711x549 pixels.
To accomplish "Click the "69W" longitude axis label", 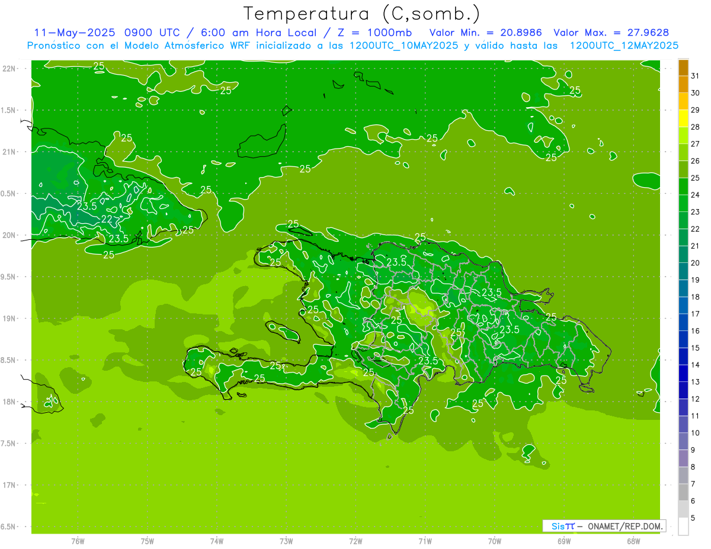I will click(564, 541).
